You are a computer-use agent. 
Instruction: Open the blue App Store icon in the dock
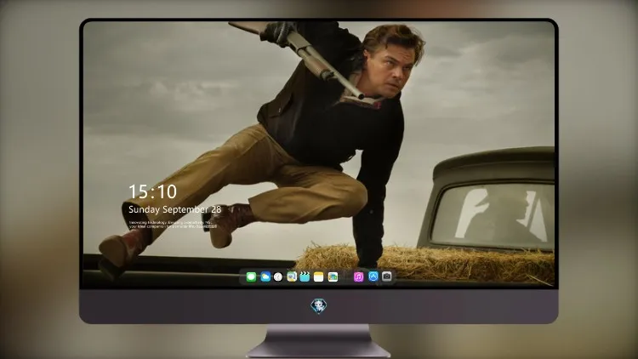click(x=373, y=276)
